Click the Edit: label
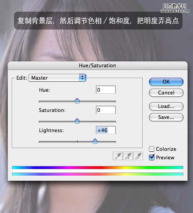This screenshot has width=193, height=213. tap(22, 78)
